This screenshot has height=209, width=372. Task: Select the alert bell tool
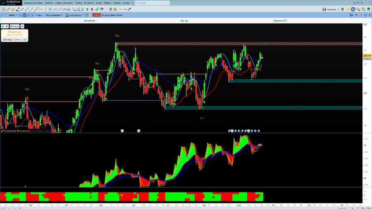coord(13,9)
